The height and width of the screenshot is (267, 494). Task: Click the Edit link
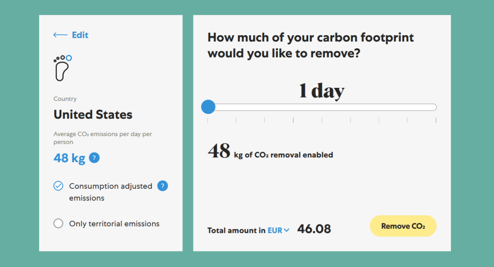tap(80, 35)
